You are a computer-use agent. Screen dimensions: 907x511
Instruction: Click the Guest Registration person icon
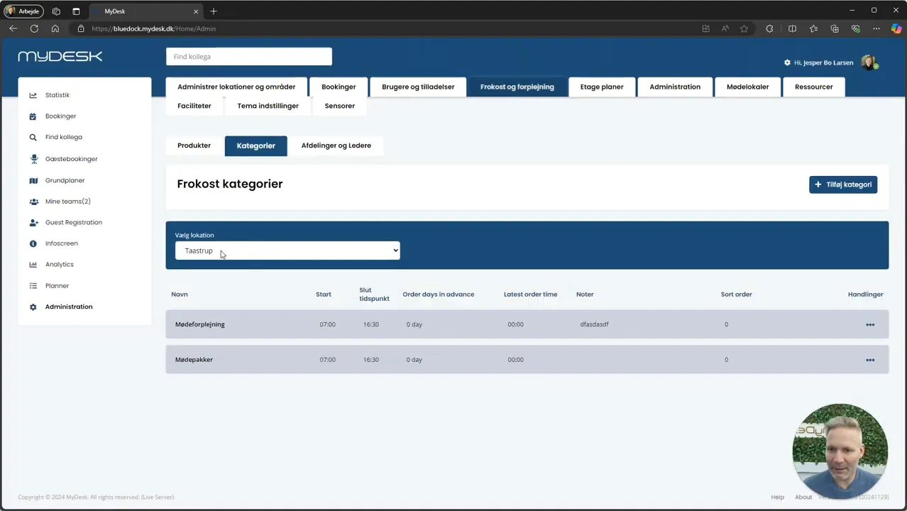click(x=33, y=222)
